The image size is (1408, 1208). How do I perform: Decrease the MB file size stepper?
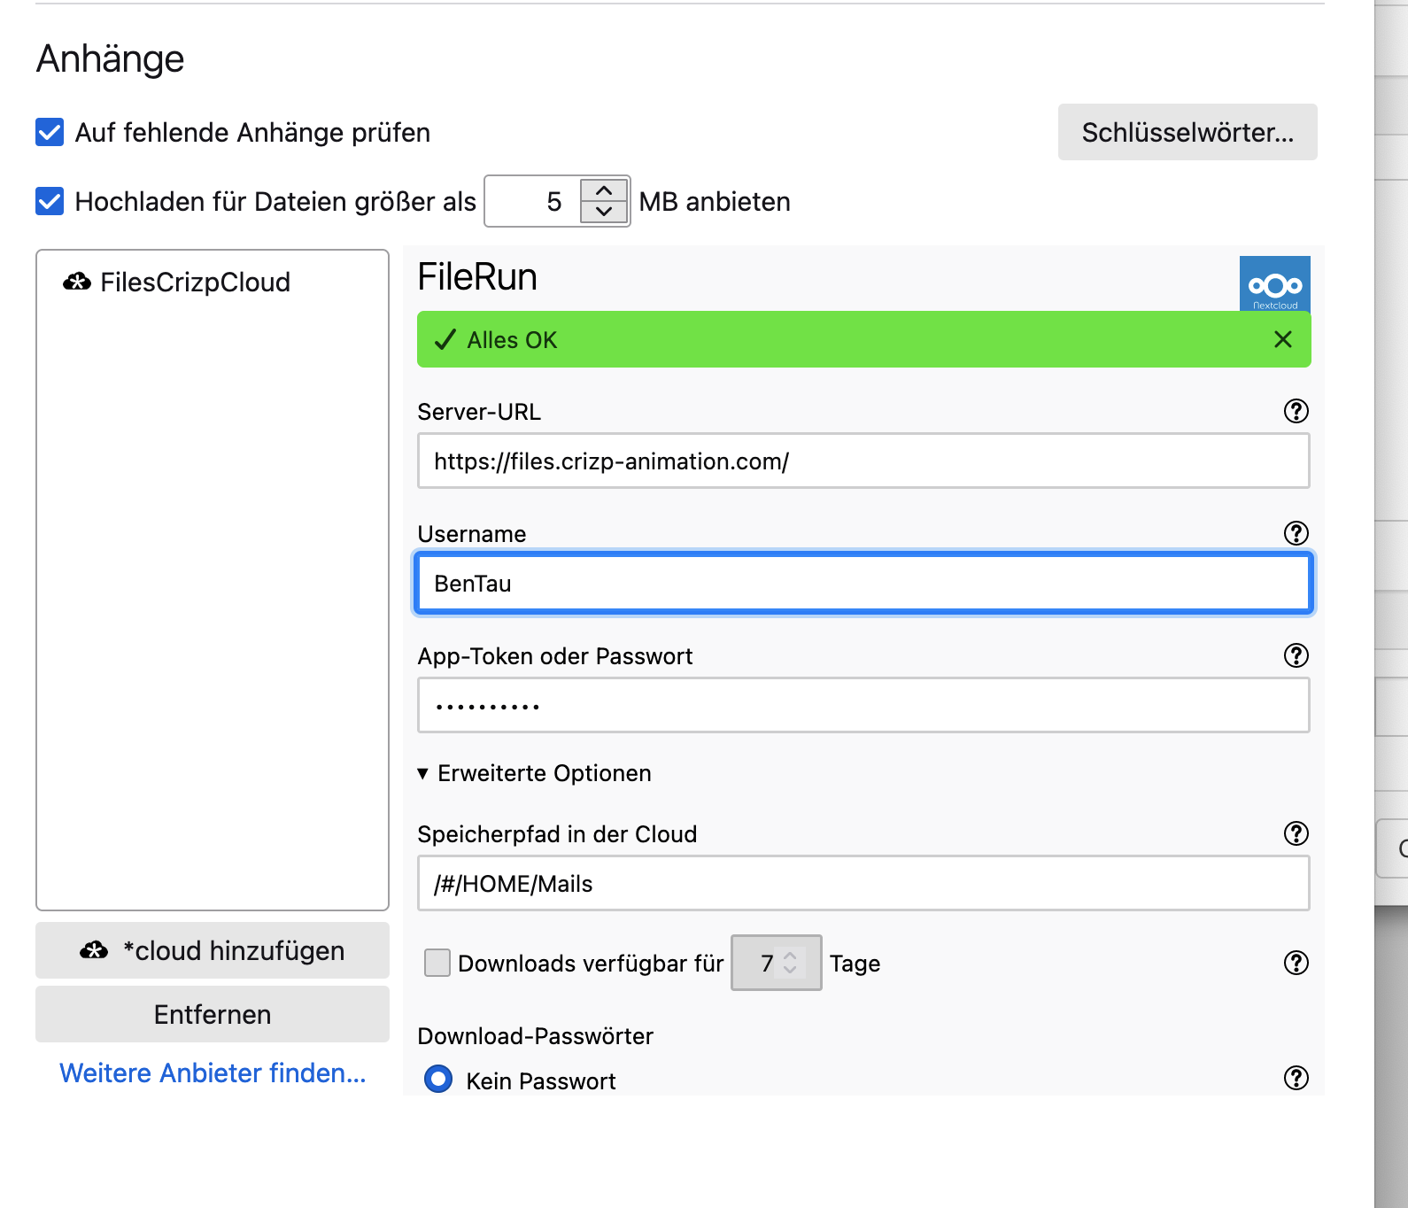click(604, 212)
